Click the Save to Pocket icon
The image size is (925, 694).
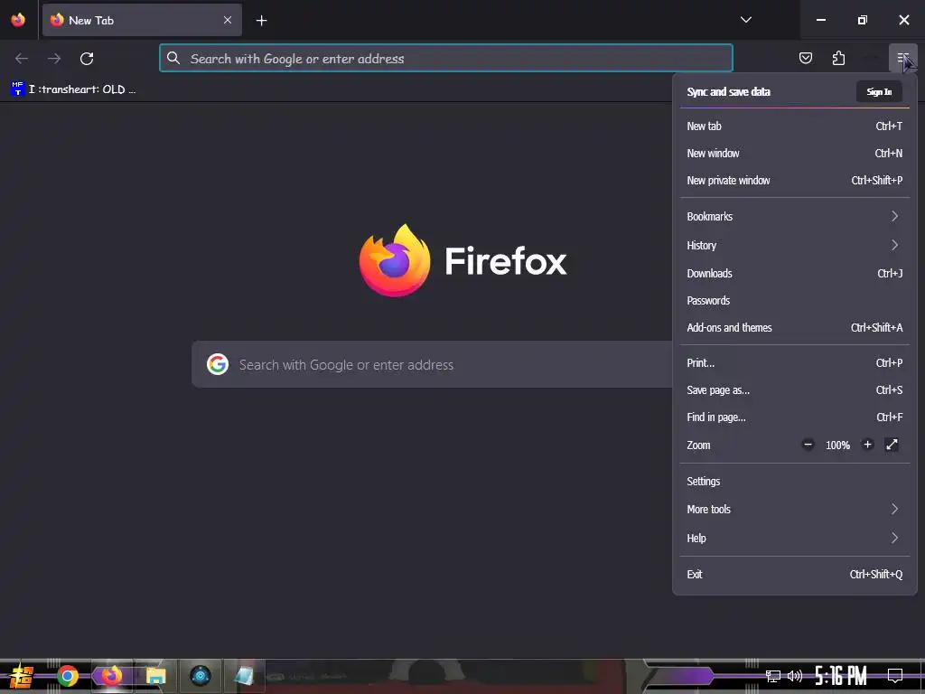click(x=805, y=58)
